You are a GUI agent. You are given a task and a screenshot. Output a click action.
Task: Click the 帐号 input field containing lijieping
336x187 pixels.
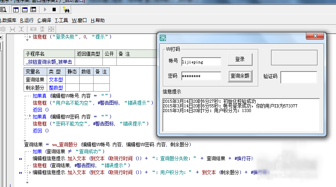[x=201, y=61]
